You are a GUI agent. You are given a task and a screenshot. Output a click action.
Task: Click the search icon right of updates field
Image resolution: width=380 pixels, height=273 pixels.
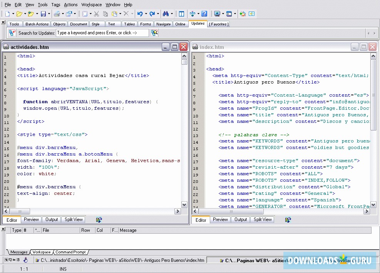(x=154, y=33)
